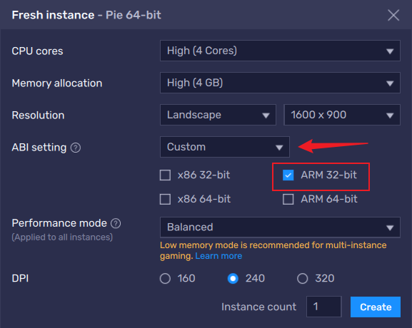Open the Memory allocation dropdown
This screenshot has width=412, height=328.
[x=280, y=83]
